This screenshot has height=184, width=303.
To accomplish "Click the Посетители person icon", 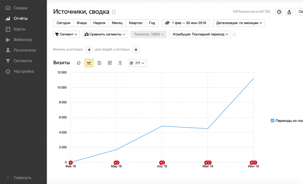I will pos(8,50).
